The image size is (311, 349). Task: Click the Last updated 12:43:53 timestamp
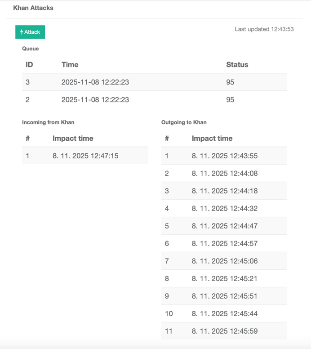click(x=264, y=29)
